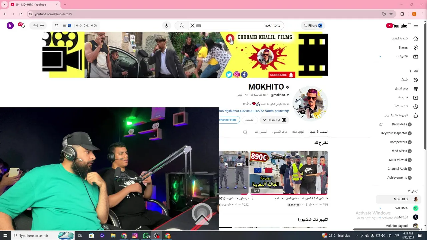427x240 pixels.
Task: Open the YouTube hamburger guide menu
Action: [416, 26]
